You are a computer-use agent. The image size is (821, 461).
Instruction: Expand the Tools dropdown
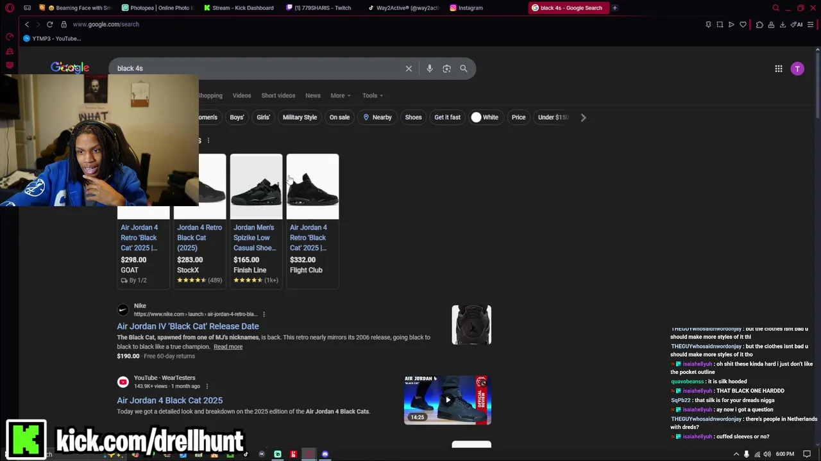coord(372,95)
